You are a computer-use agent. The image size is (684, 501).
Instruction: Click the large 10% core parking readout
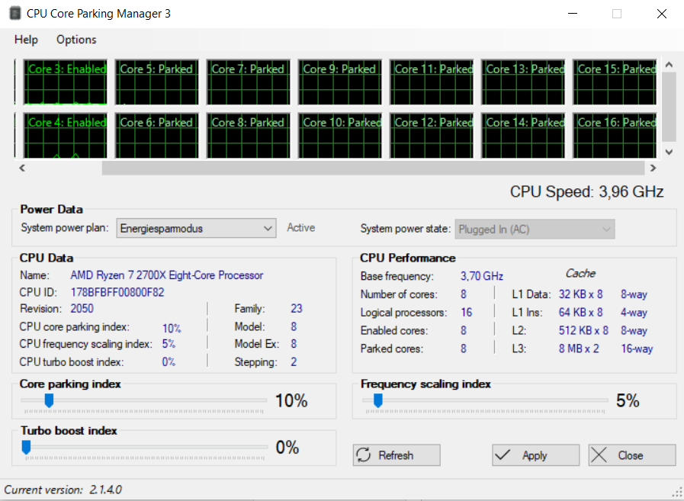coord(291,400)
